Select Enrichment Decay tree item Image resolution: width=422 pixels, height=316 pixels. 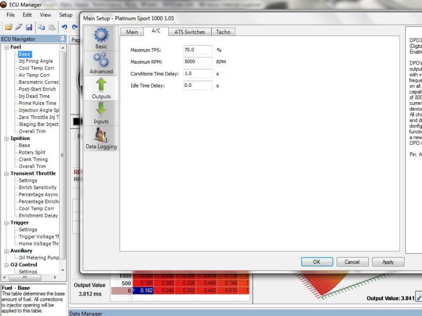click(38, 215)
